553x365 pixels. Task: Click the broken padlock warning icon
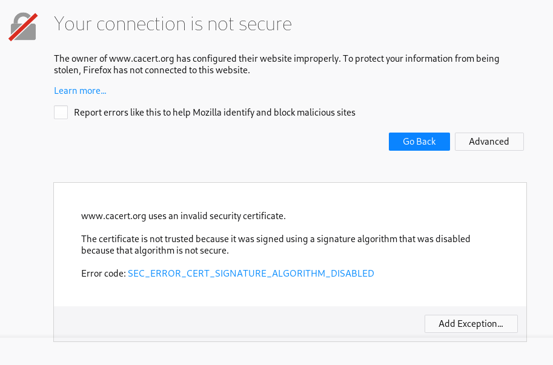[x=23, y=27]
